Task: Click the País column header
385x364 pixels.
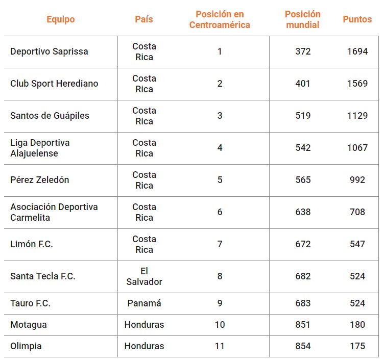Action: [x=144, y=19]
